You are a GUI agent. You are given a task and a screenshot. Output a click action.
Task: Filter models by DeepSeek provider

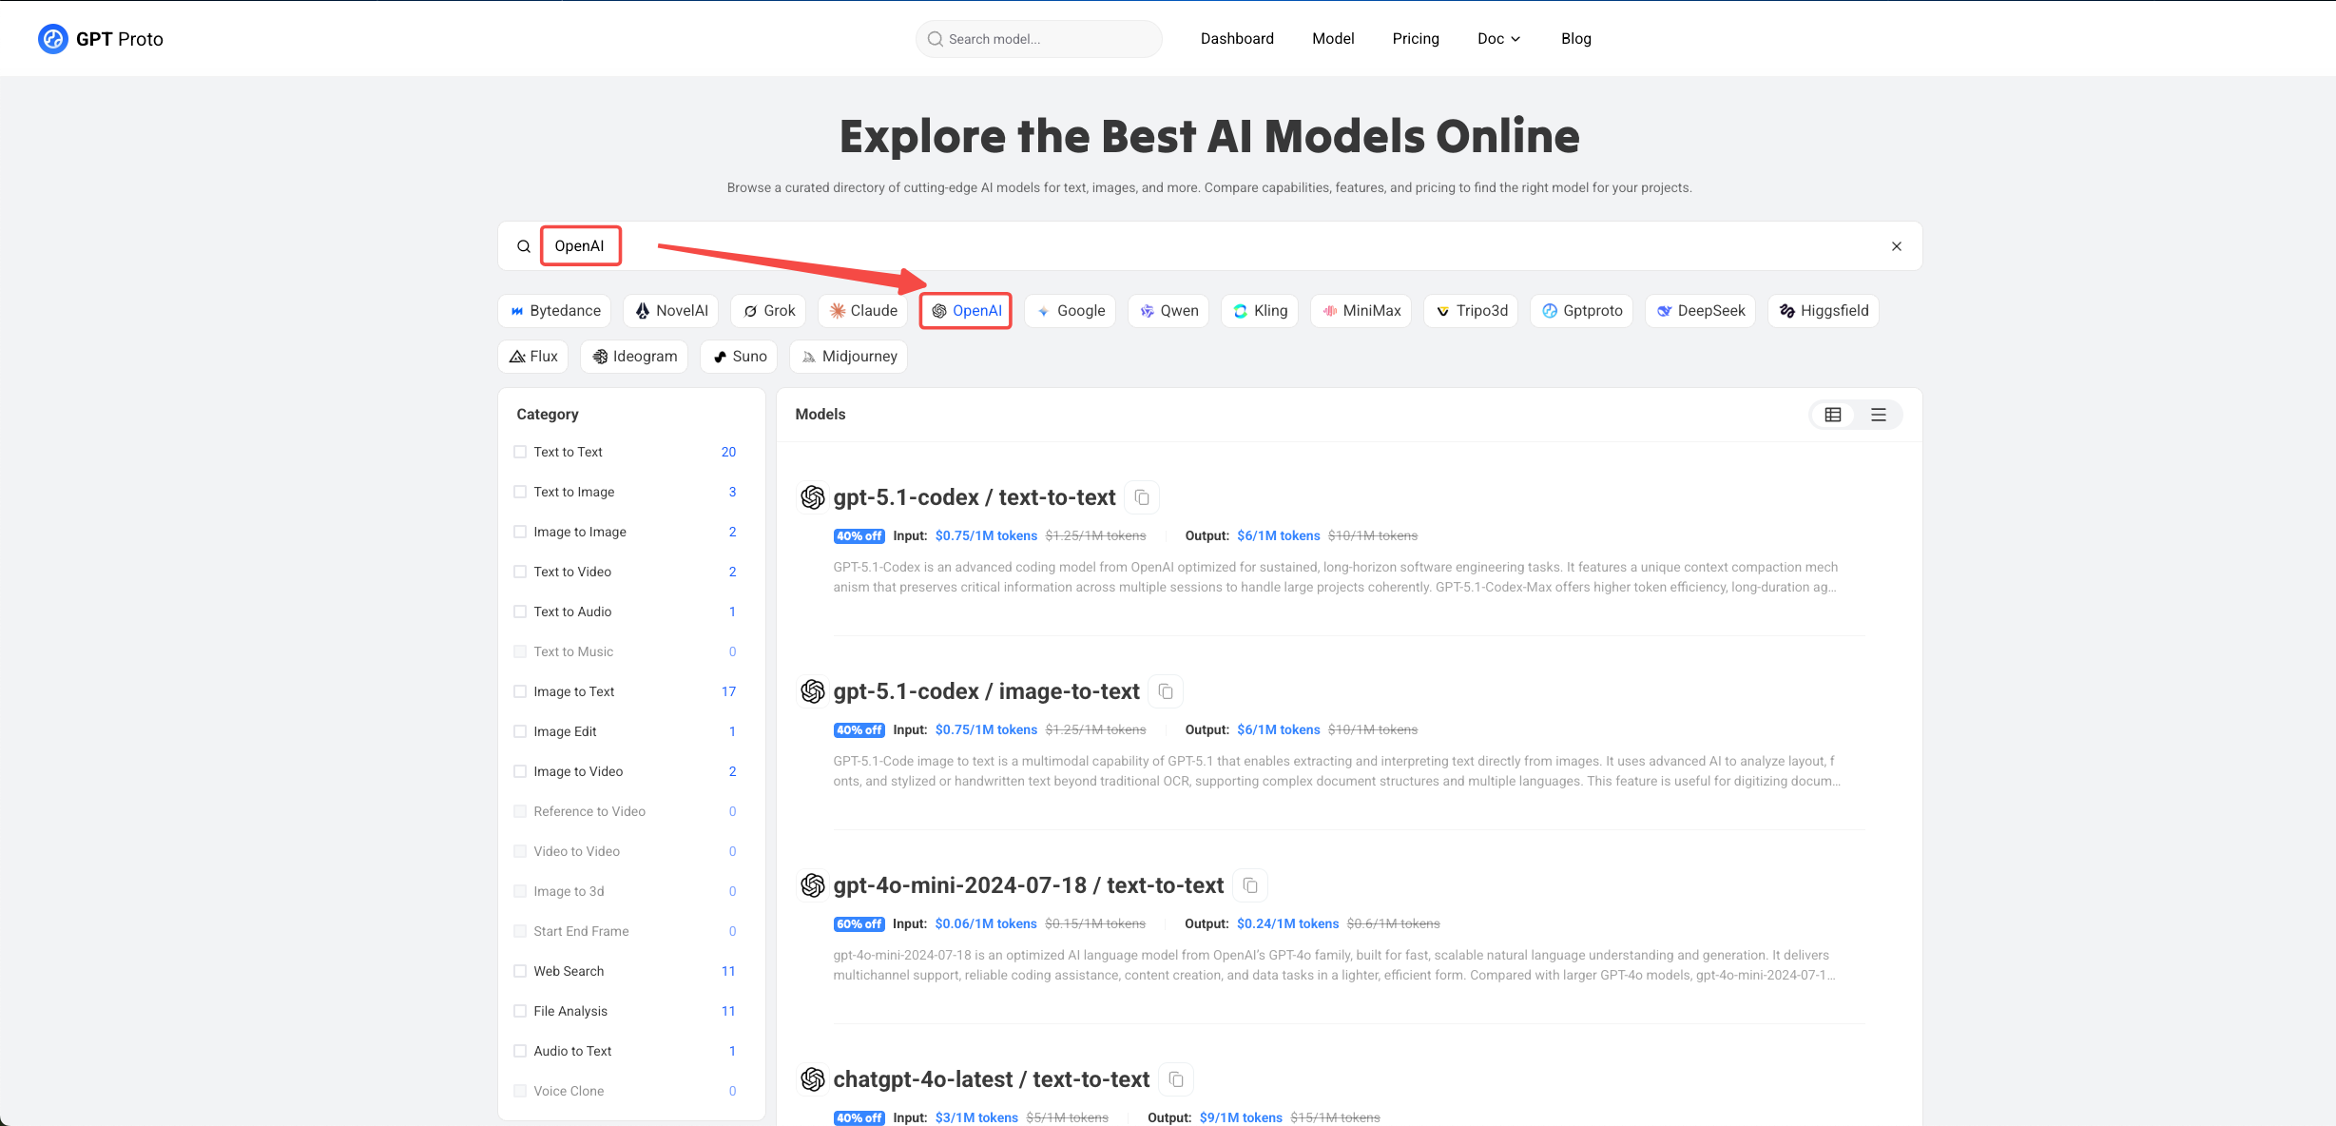tap(1700, 311)
